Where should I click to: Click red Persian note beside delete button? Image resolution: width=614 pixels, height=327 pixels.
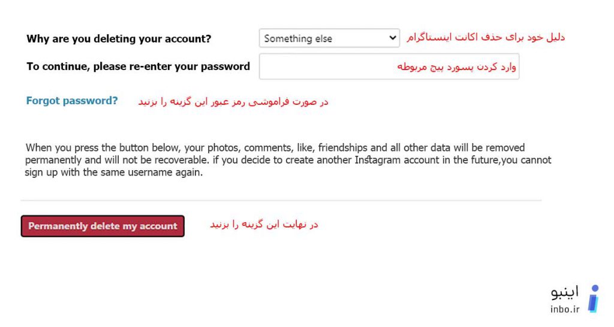(x=264, y=225)
